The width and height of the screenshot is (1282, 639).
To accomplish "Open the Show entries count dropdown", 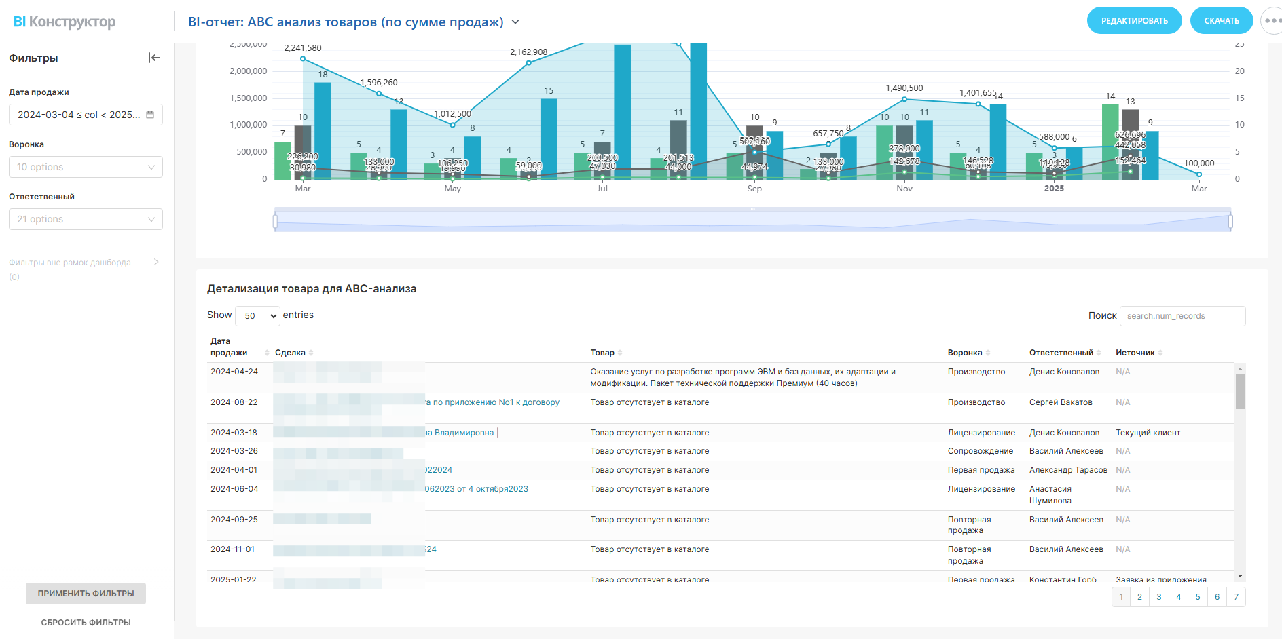I will [257, 316].
